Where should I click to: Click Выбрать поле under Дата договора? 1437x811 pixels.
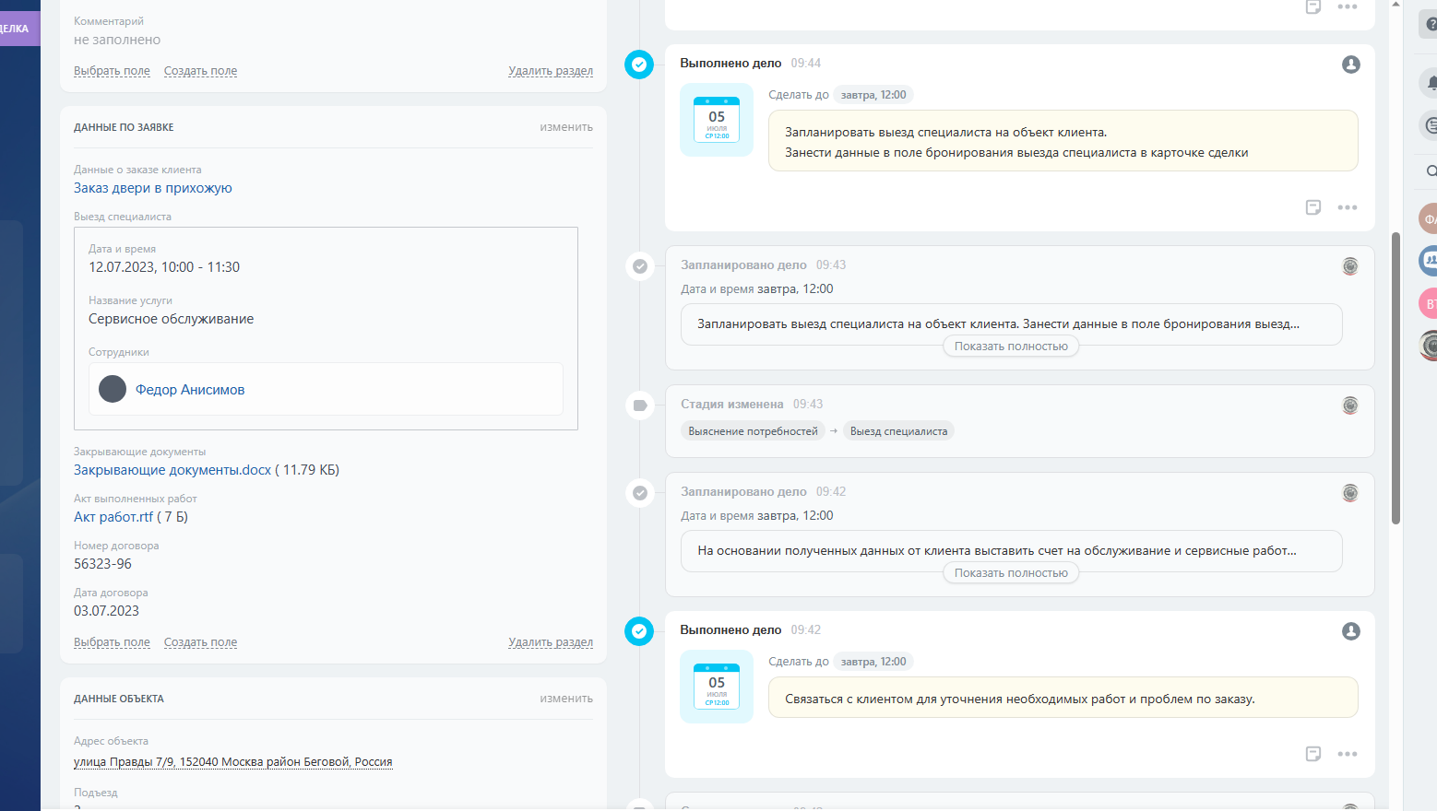coord(112,642)
